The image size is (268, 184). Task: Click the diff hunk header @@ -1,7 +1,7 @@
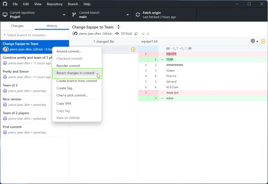(x=179, y=48)
